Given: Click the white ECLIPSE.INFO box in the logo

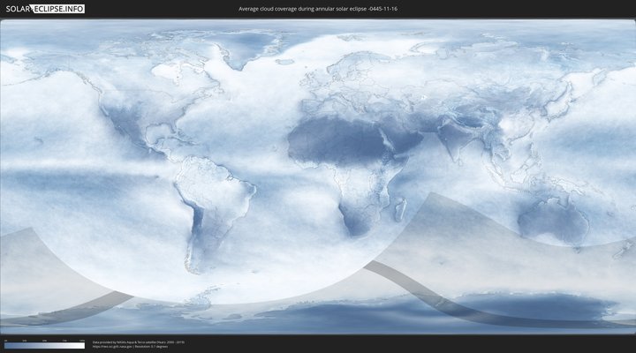Looking at the screenshot, I should 59,8.
